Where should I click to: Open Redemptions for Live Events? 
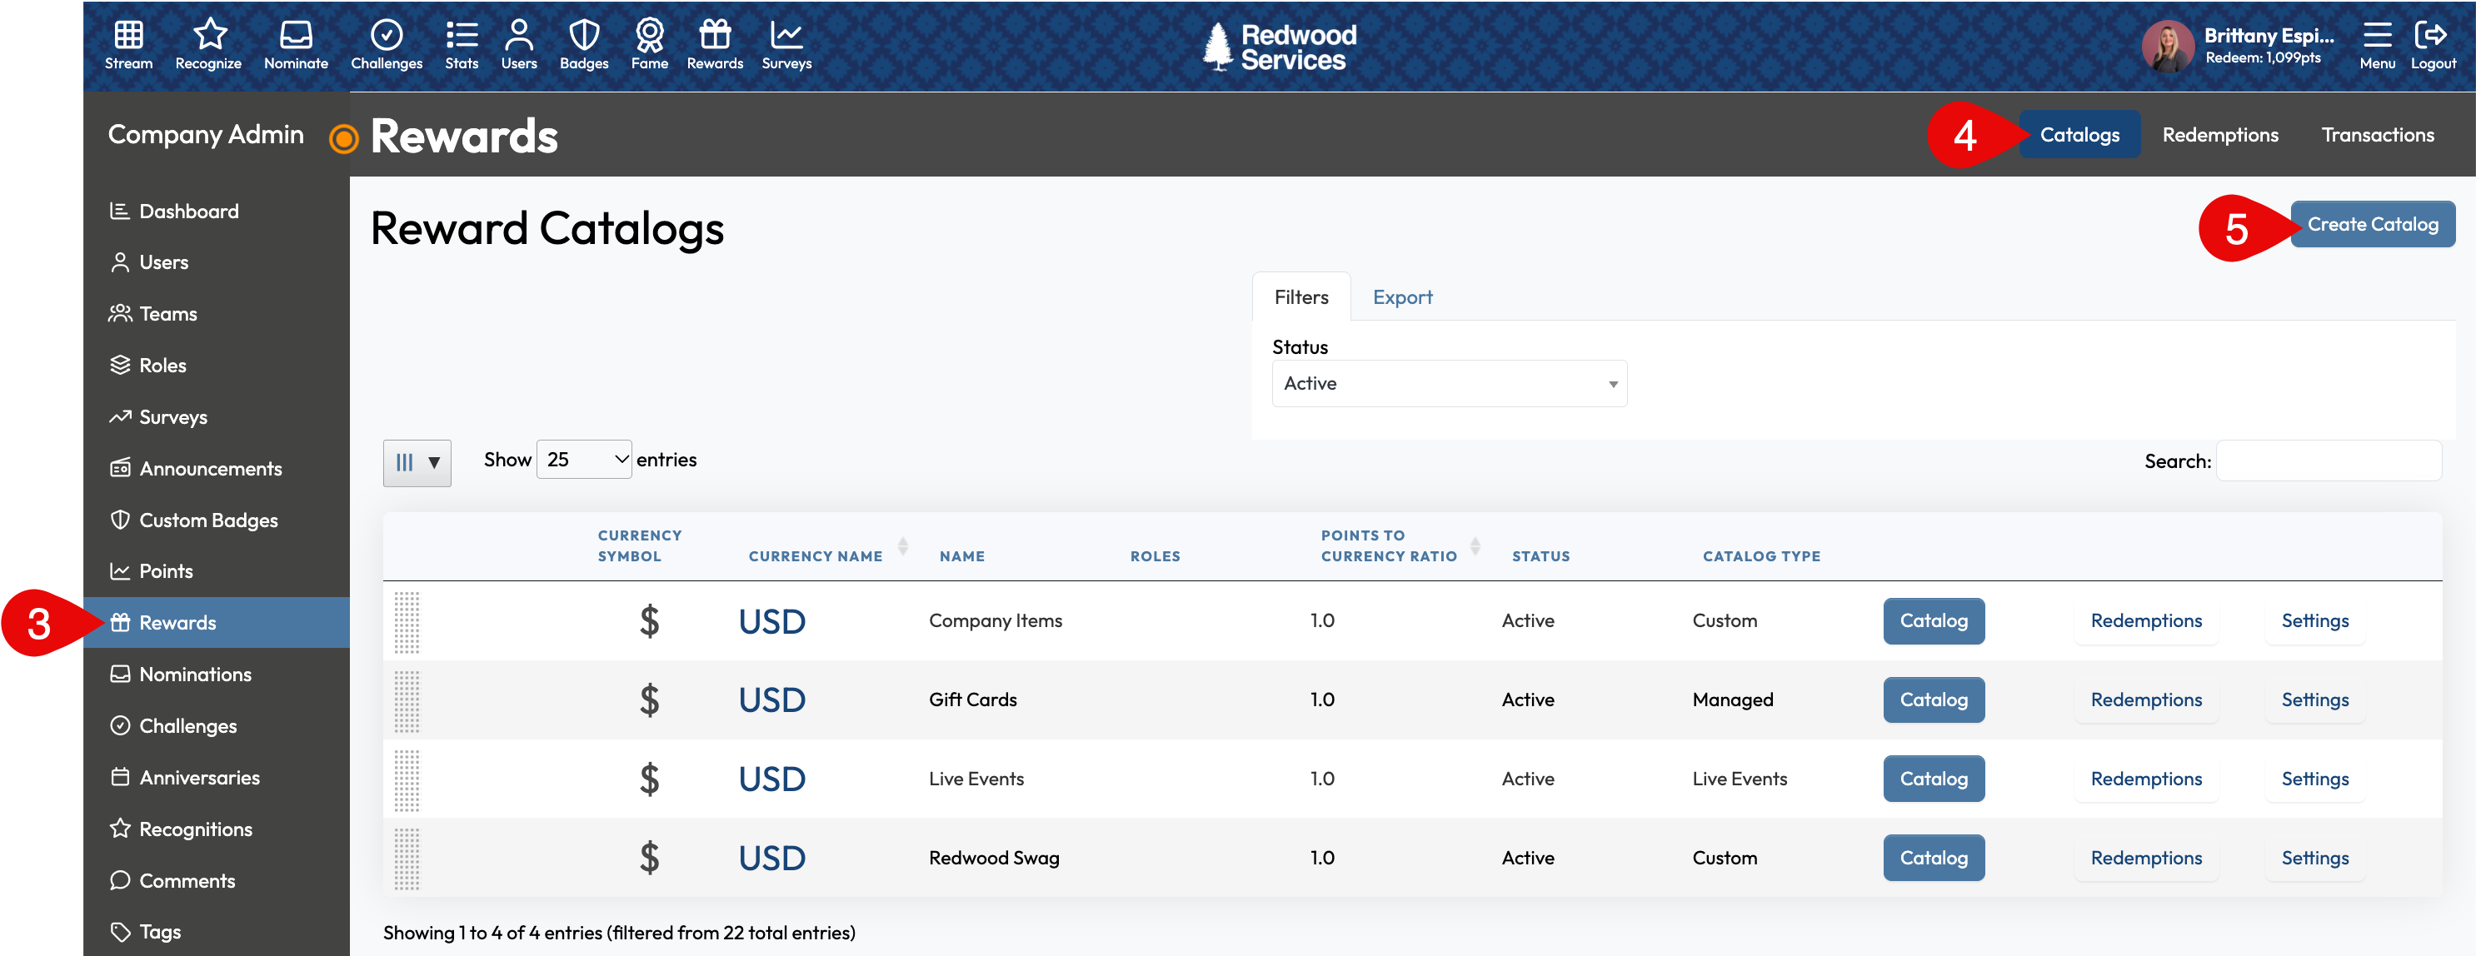pyautogui.click(x=2145, y=779)
